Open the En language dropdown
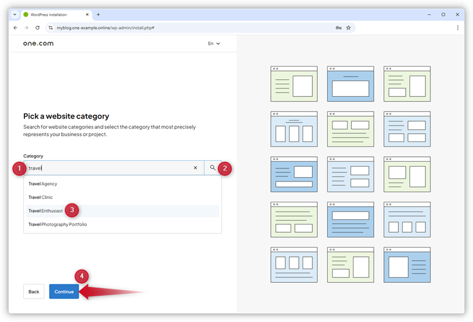 coord(213,44)
